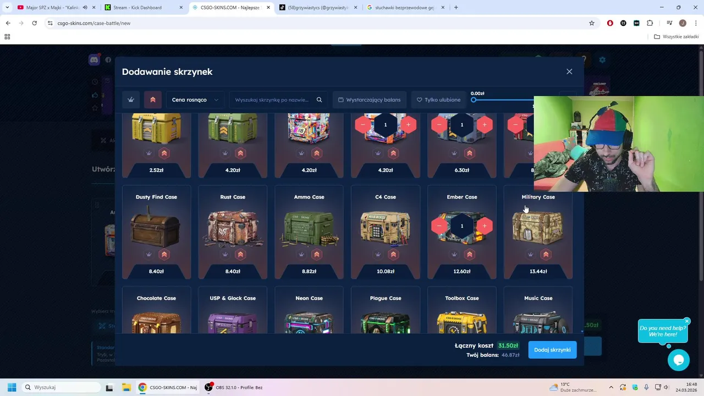Toggle the orange chevron filter in toolbar
Image resolution: width=704 pixels, height=396 pixels.
[153, 100]
